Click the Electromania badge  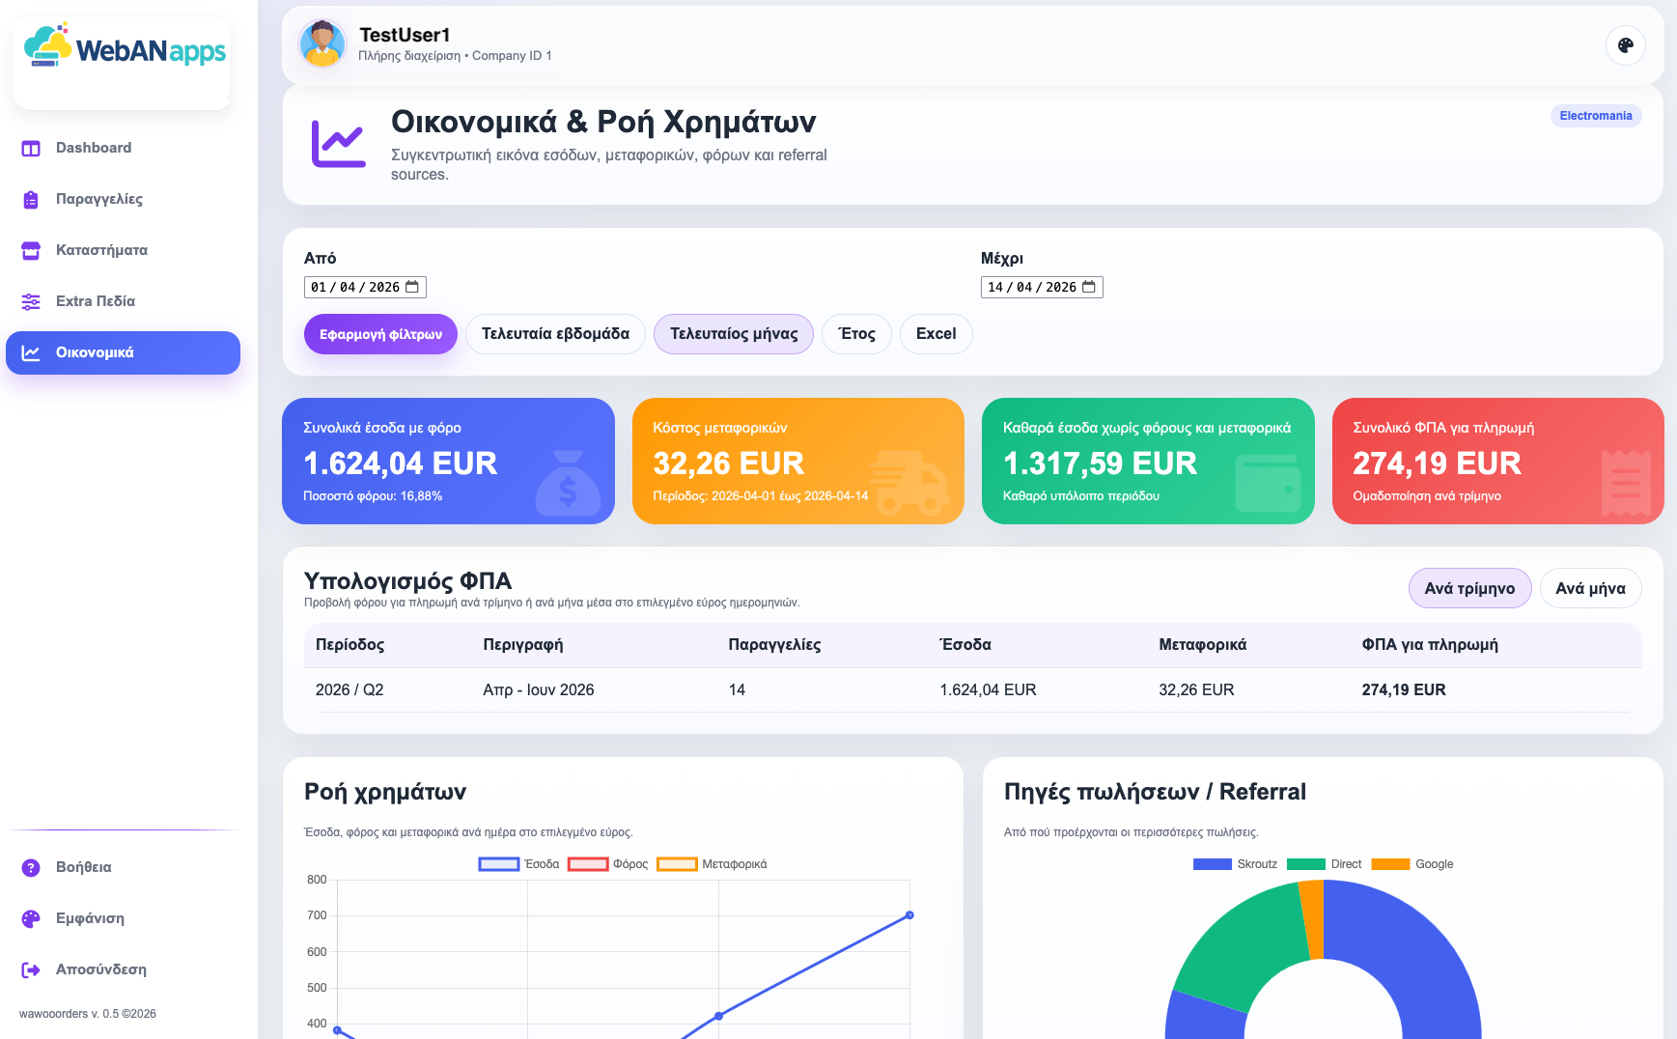click(1596, 116)
